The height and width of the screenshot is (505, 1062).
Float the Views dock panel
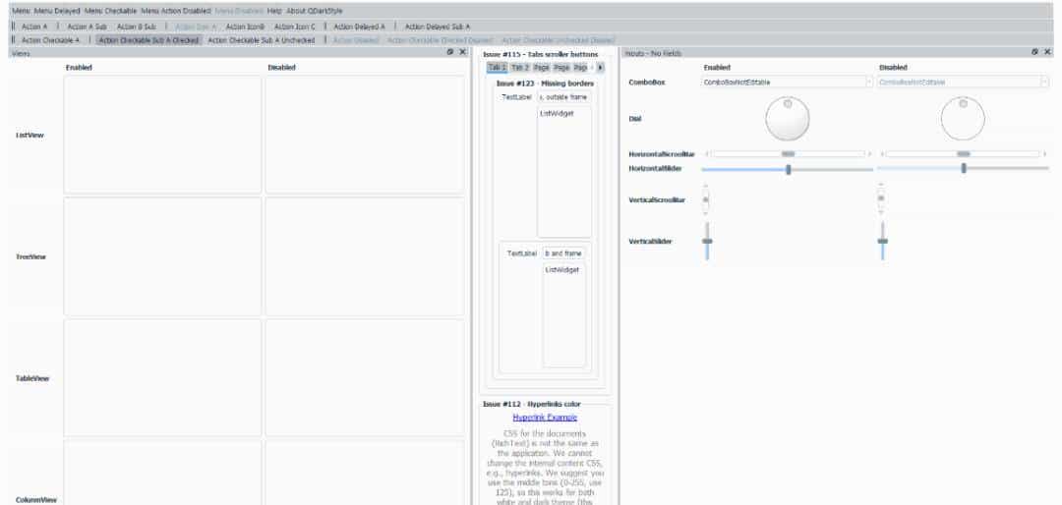click(x=450, y=52)
